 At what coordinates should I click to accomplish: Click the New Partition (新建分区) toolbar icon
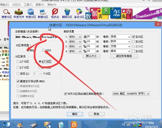pos(43,14)
